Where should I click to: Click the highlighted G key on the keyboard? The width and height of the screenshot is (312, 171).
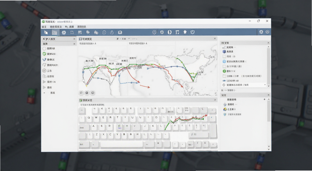pyautogui.click(x=119, y=127)
